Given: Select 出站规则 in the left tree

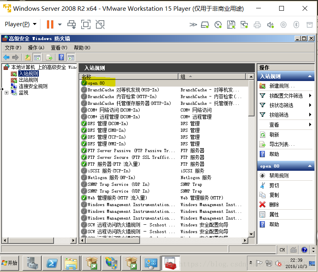Looking at the screenshot, I should 28,80.
